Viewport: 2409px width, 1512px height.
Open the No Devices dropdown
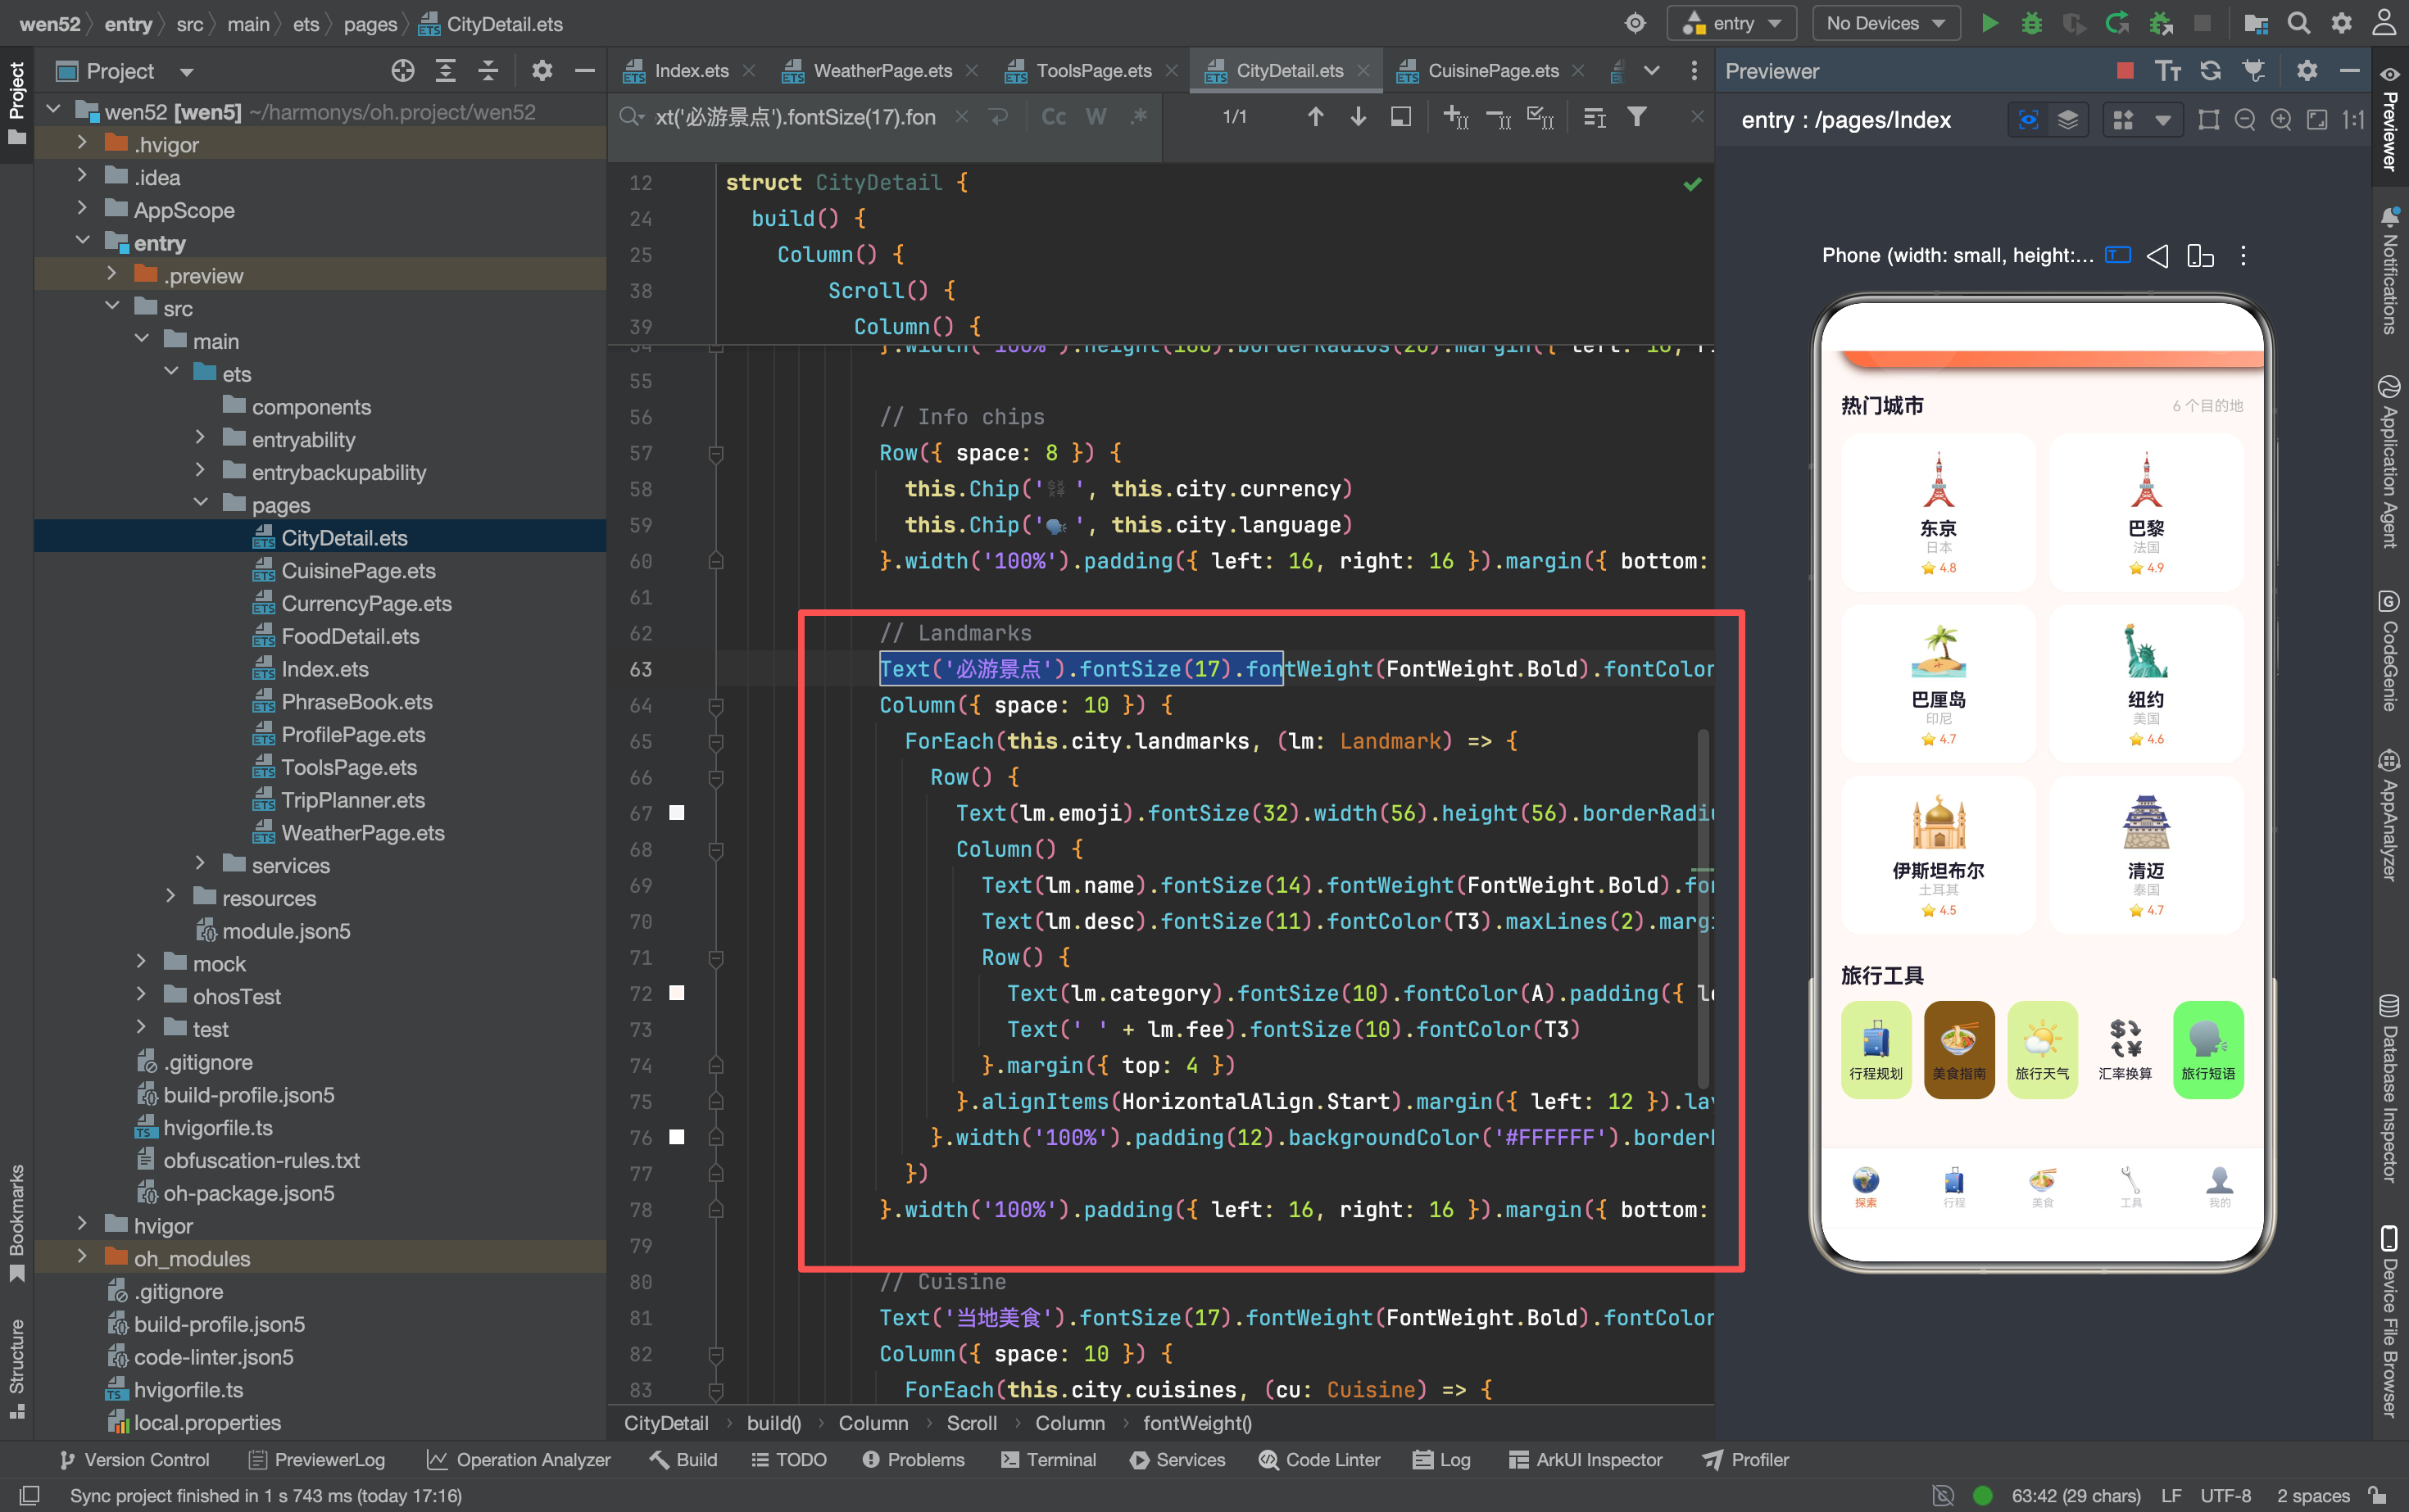point(1885,23)
